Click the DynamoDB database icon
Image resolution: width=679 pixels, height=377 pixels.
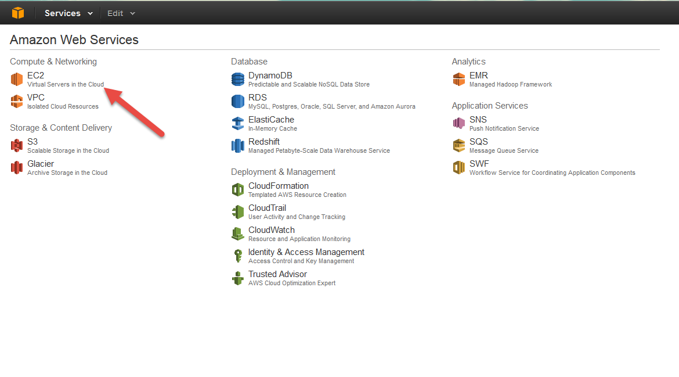[x=238, y=78]
